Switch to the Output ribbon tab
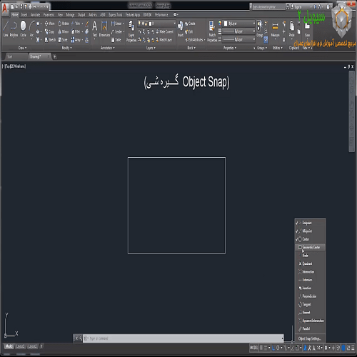 pos(81,15)
